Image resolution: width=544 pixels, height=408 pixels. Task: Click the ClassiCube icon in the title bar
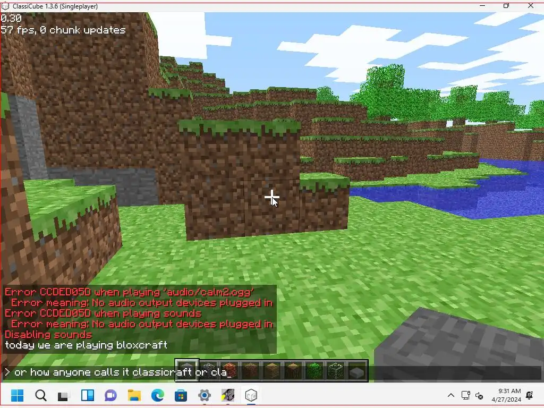coord(5,6)
